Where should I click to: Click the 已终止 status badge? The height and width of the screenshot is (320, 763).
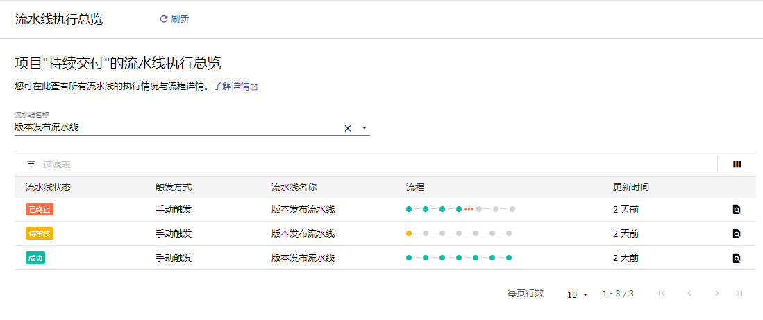tap(40, 210)
